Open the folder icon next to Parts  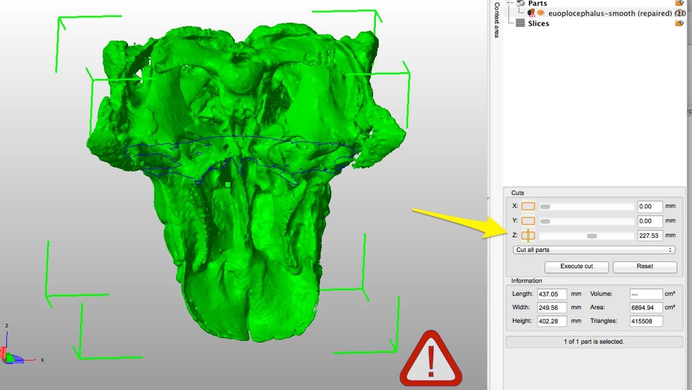click(679, 3)
